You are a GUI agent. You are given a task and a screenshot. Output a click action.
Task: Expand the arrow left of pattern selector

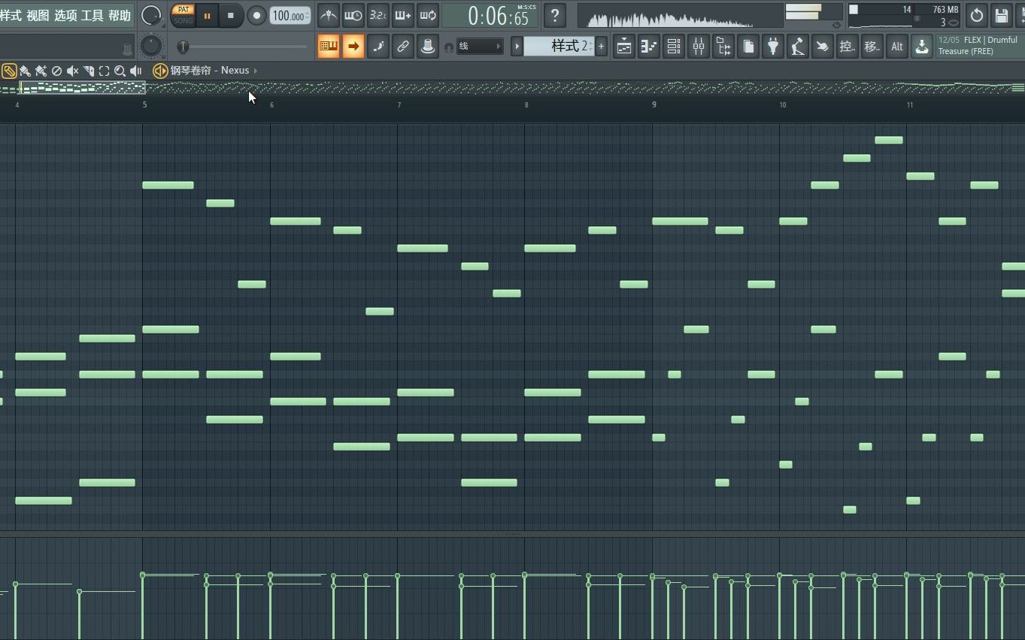click(x=517, y=47)
